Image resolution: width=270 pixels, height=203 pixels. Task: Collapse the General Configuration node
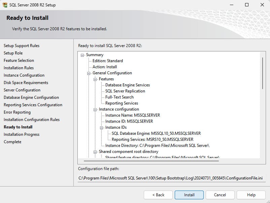click(89, 73)
